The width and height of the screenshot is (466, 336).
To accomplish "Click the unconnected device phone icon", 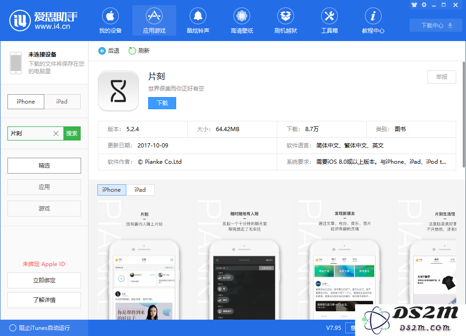I will click(16, 63).
